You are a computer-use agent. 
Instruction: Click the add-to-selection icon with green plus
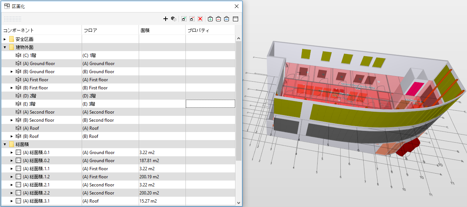coord(184,19)
